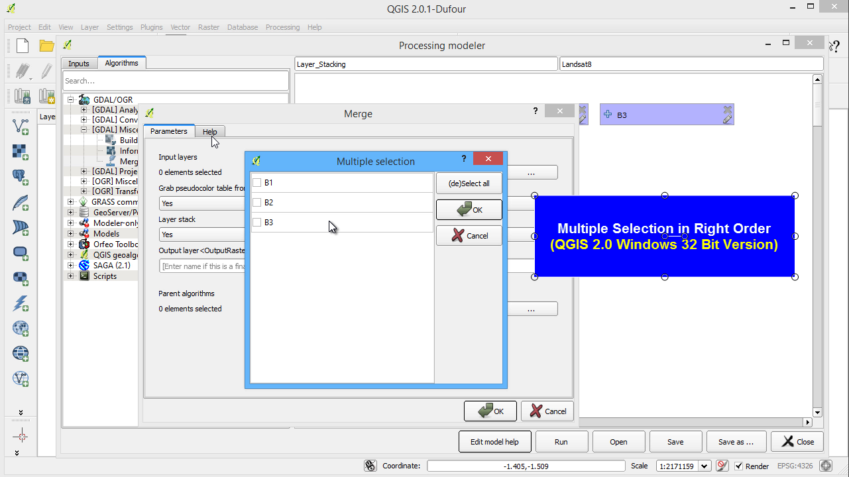Viewport: 849px width, 477px height.
Task: Click OK button in the Merge dialog
Action: tap(490, 411)
